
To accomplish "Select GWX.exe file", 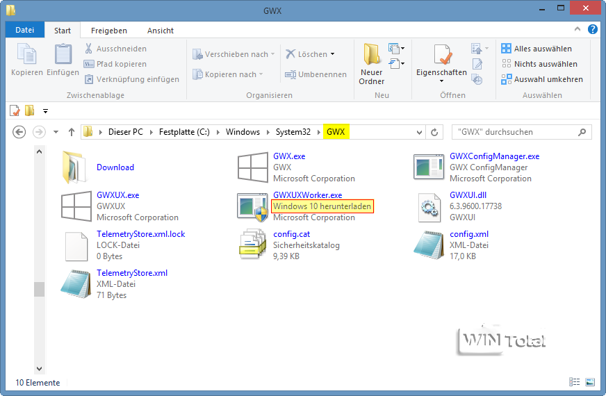I will 297,167.
